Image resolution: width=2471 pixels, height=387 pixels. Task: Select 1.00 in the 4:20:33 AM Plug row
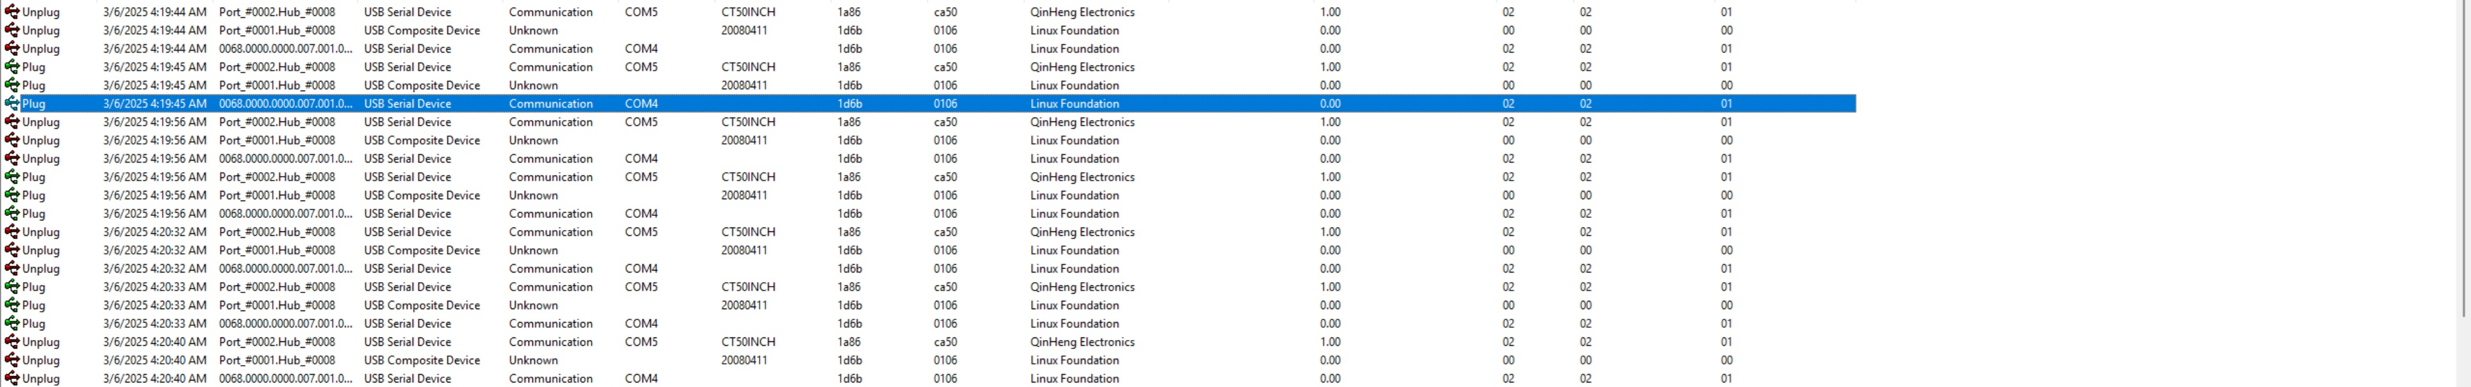coord(1330,287)
